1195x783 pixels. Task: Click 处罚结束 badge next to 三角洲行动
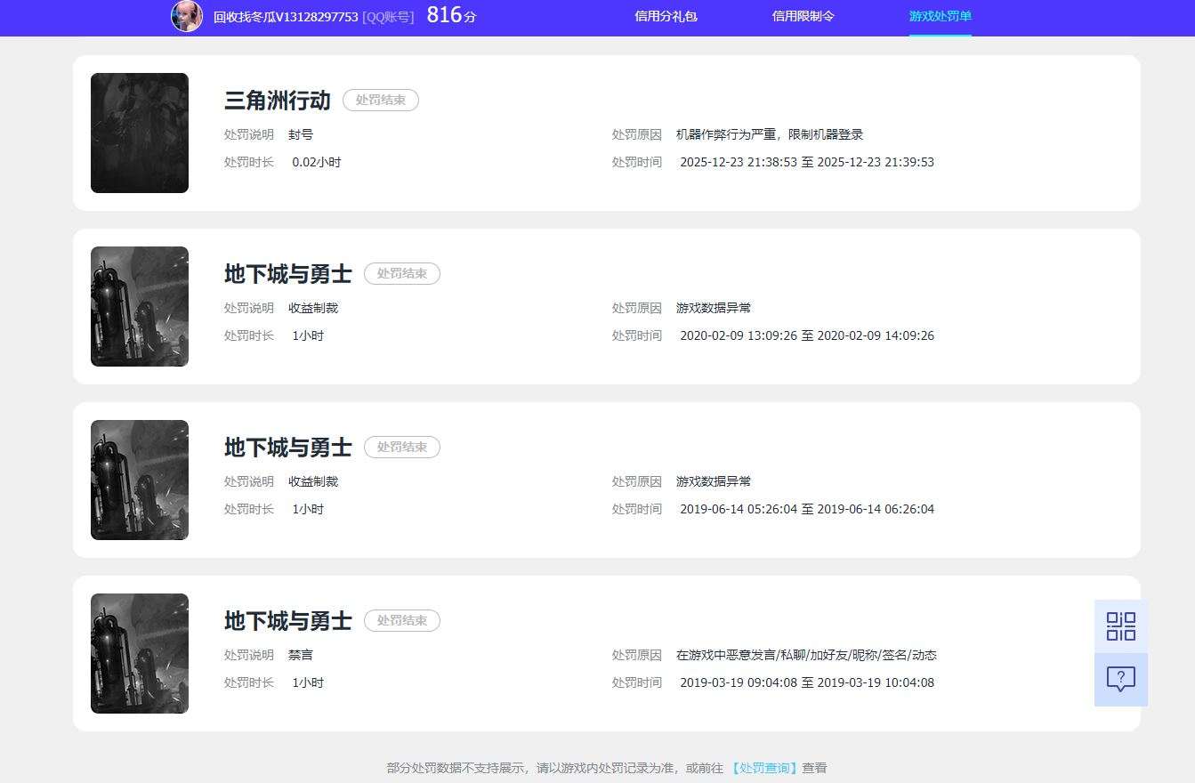(381, 101)
